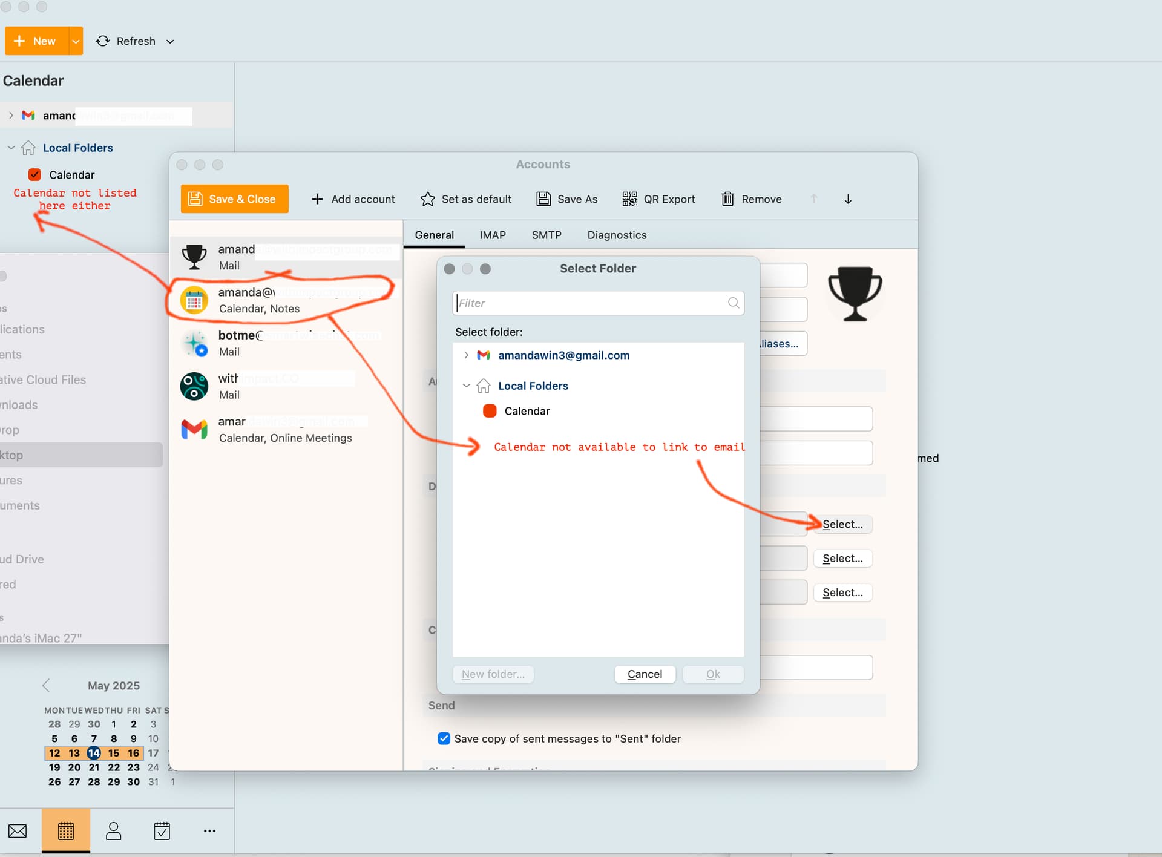
Task: Select the botme Mail account icon
Action: tap(194, 343)
